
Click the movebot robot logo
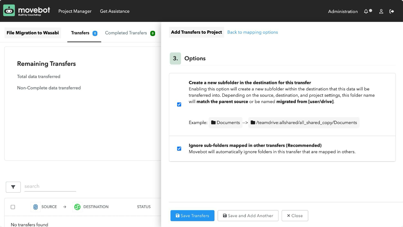pyautogui.click(x=9, y=11)
